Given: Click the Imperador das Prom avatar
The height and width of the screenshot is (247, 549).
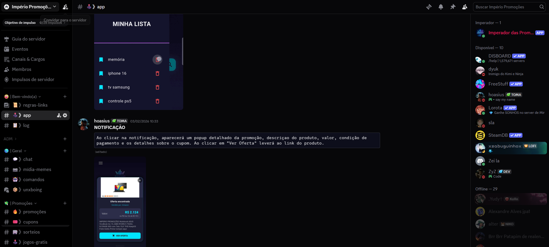Looking at the screenshot, I should tap(480, 33).
